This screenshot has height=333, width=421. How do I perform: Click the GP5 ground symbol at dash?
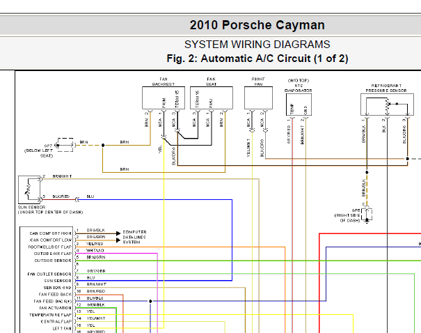click(x=367, y=214)
